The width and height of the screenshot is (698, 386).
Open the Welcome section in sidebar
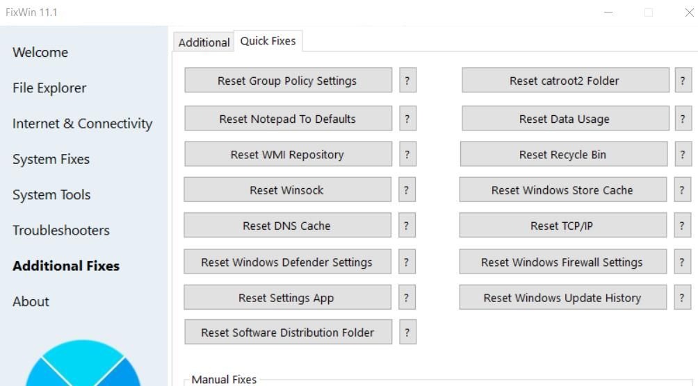pos(40,52)
